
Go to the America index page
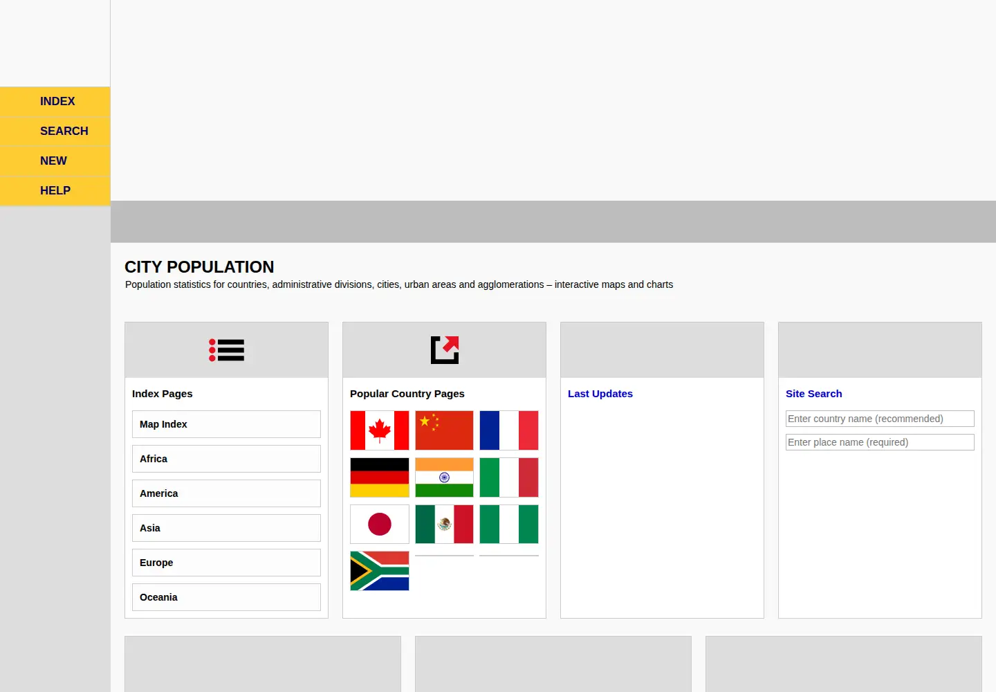[226, 493]
